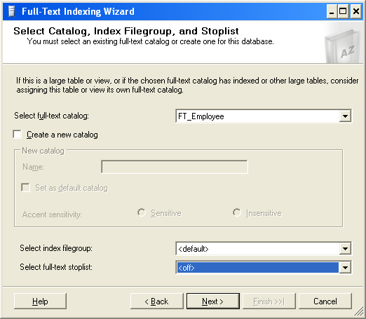Open the full-text stoplist dropdown arrow
The height and width of the screenshot is (319, 366).
coord(345,267)
